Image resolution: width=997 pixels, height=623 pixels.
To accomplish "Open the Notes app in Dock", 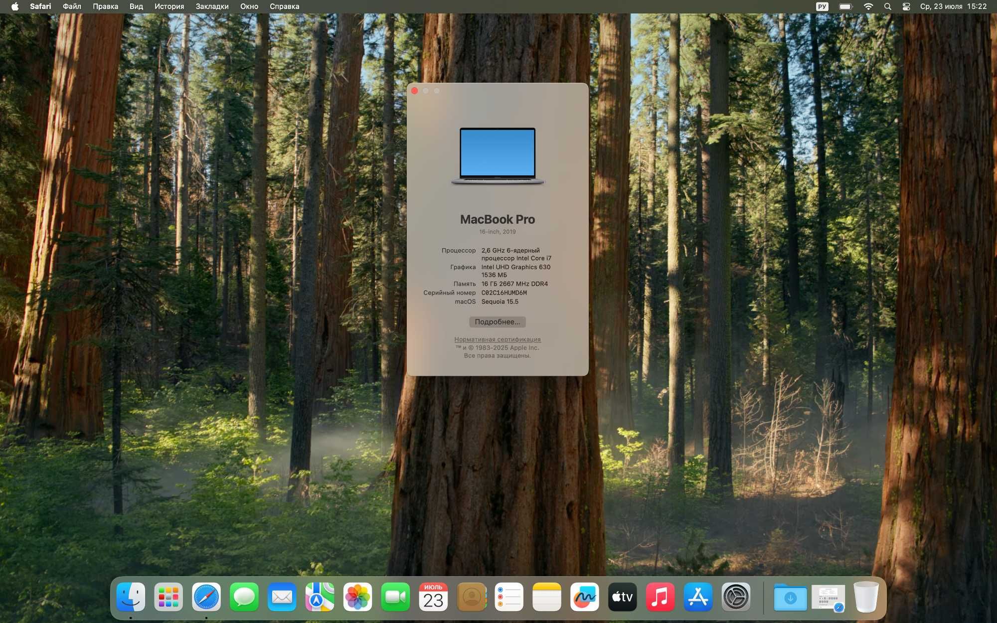I will [x=547, y=597].
